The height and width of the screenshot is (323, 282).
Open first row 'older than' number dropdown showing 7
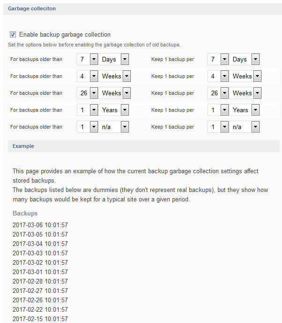coord(88,60)
